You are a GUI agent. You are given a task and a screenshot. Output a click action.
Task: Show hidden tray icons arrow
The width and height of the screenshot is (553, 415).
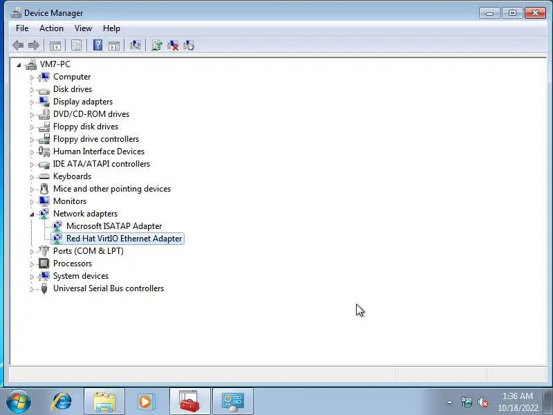(450, 402)
